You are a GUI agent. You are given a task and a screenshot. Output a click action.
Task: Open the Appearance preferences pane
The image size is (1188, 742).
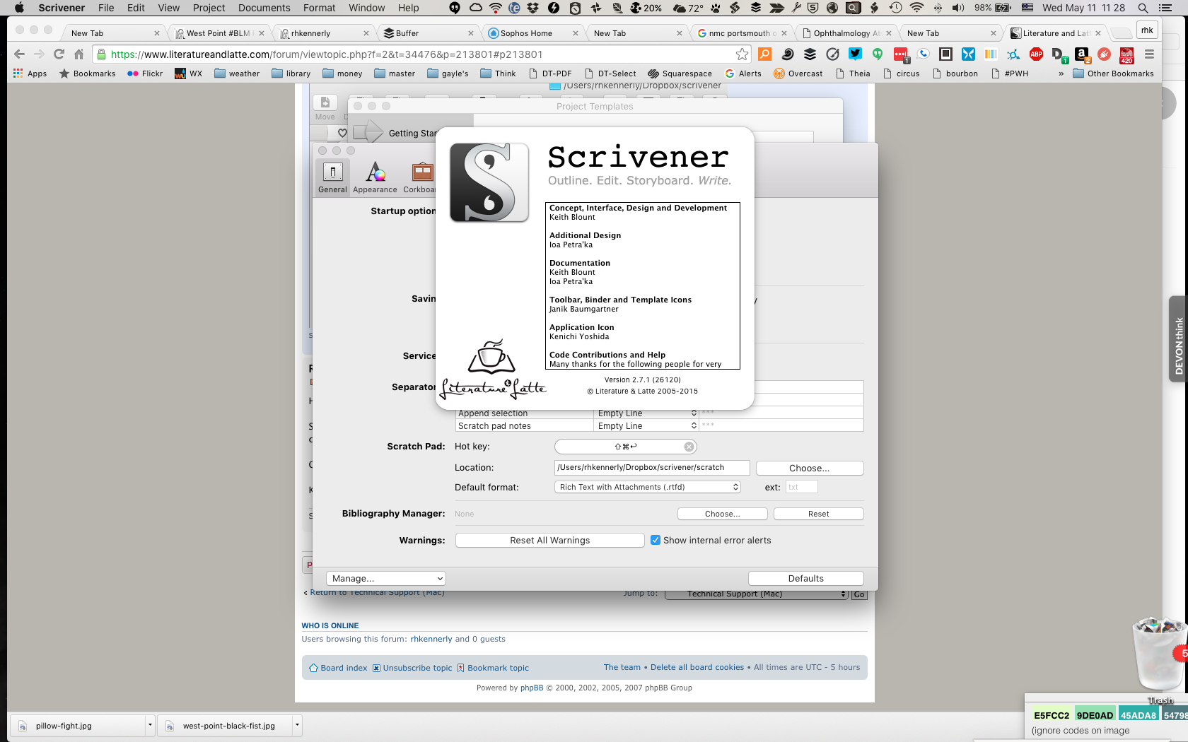click(375, 177)
